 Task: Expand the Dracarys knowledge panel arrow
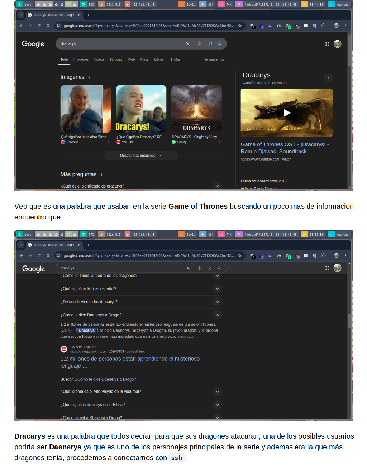coord(328,78)
